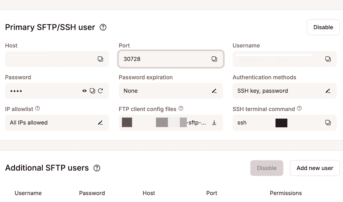Open the IP allowlist help tooltip
The height and width of the screenshot is (202, 343).
pyautogui.click(x=37, y=109)
